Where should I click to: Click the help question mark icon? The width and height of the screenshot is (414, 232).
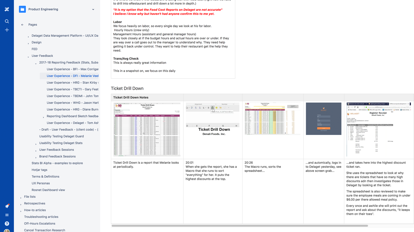pyautogui.click(x=7, y=224)
